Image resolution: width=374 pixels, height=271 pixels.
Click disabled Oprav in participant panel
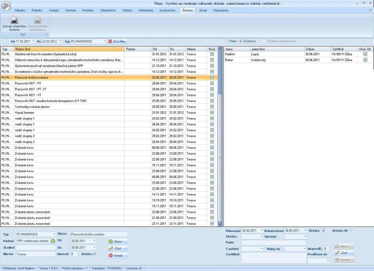pos(344,246)
